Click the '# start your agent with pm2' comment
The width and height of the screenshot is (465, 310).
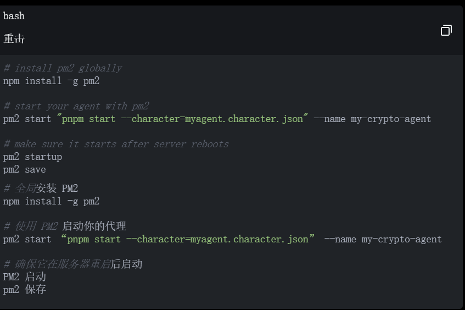pos(76,106)
